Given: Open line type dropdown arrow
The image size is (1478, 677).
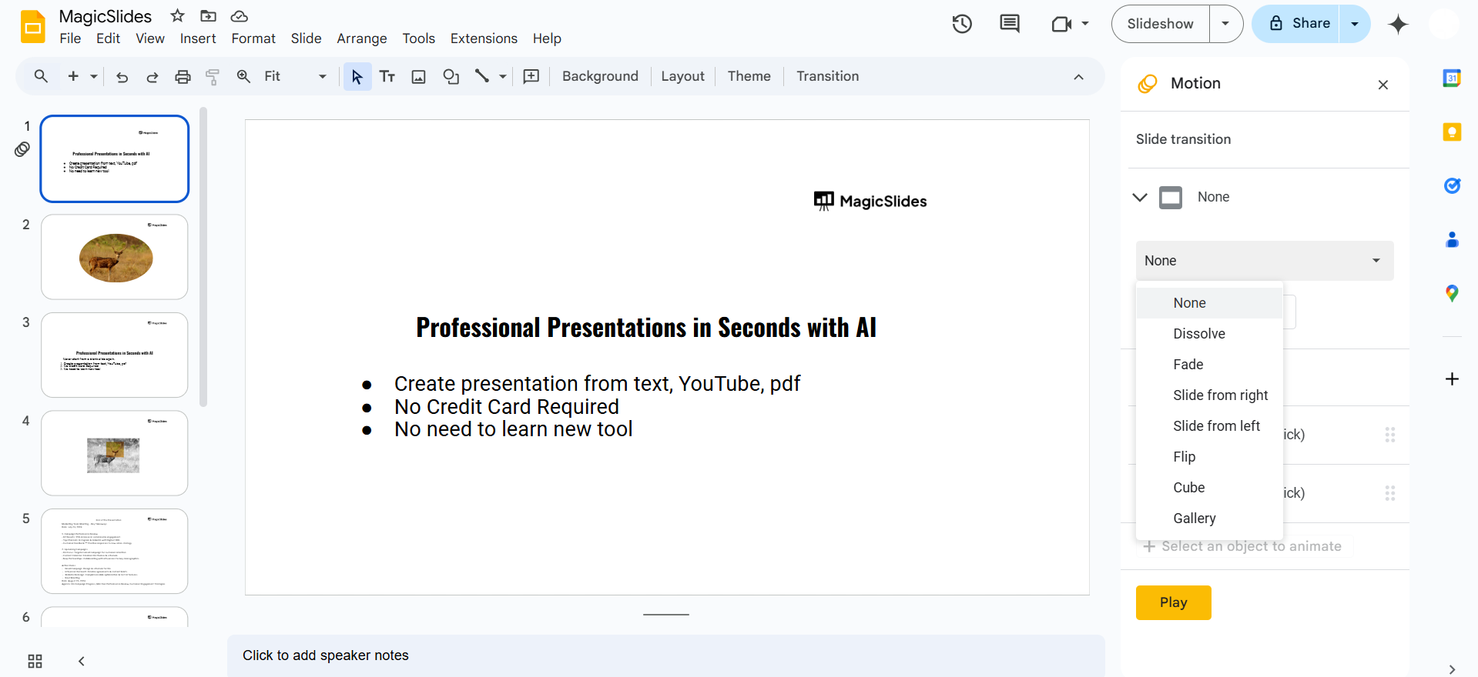Looking at the screenshot, I should click(x=503, y=76).
